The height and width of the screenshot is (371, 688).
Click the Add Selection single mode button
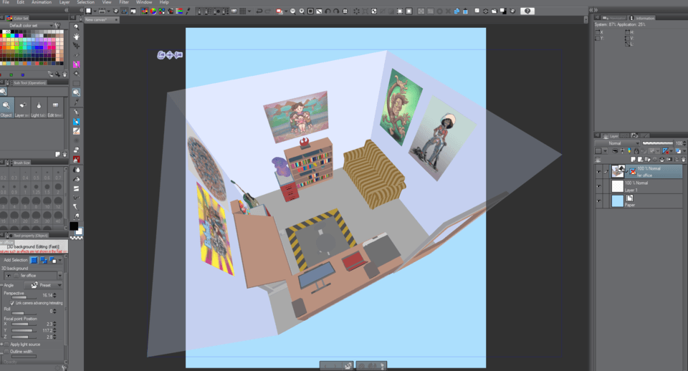coord(34,260)
